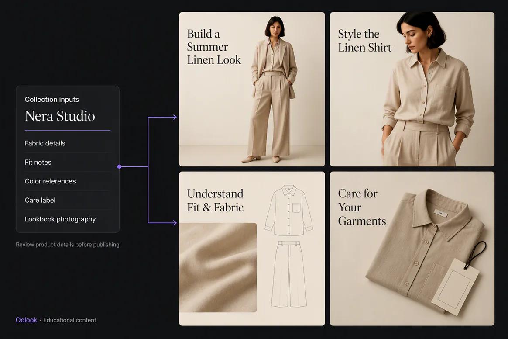Open the Care for Your Garments card
This screenshot has height=339, width=508.
click(412, 249)
